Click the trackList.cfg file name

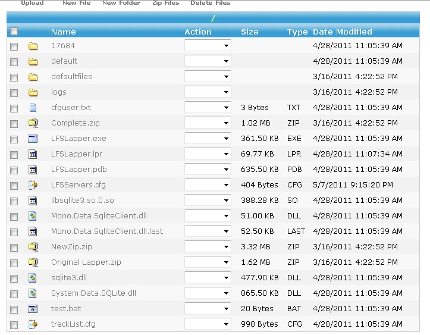[73, 324]
